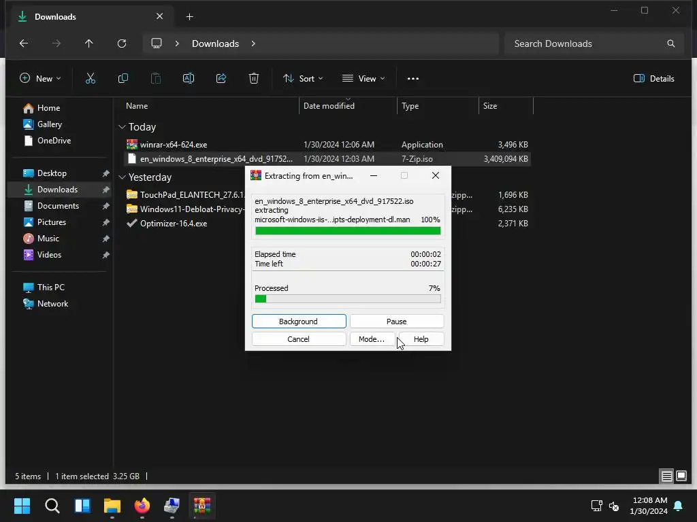Refresh the Downloads folder
697x522 pixels.
click(122, 43)
